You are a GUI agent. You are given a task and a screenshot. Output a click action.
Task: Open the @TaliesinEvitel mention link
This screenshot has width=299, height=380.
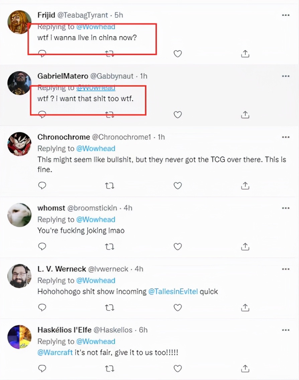[x=174, y=291]
